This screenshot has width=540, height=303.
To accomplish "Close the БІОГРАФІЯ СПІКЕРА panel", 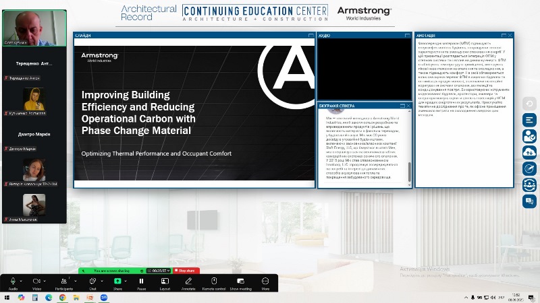I will tap(408, 106).
